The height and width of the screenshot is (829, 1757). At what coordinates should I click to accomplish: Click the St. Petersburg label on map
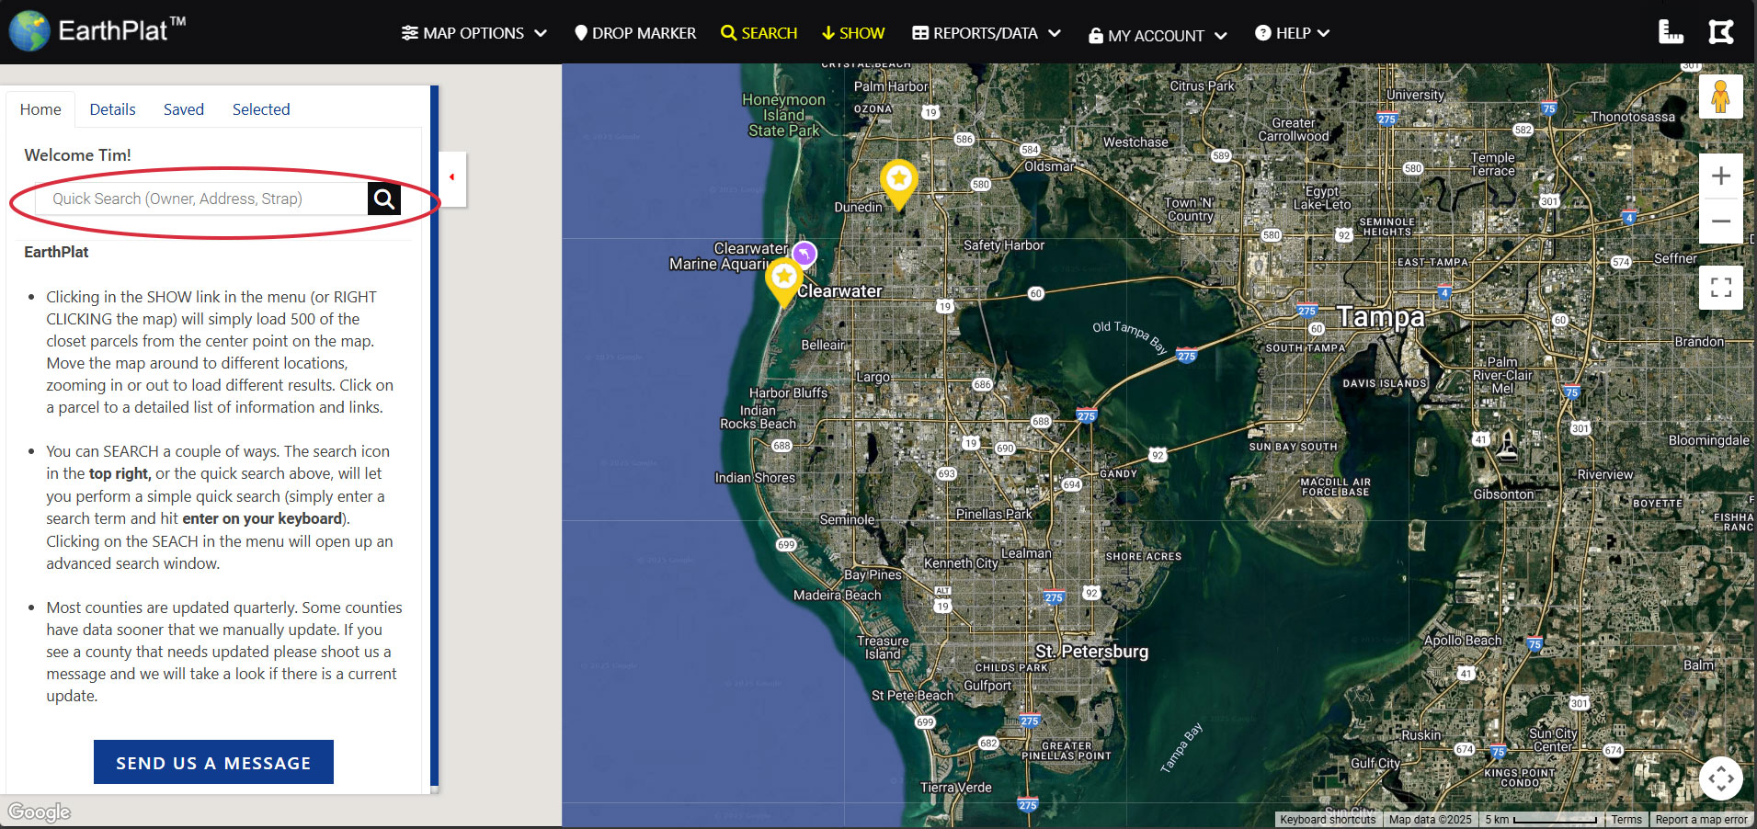(1092, 652)
